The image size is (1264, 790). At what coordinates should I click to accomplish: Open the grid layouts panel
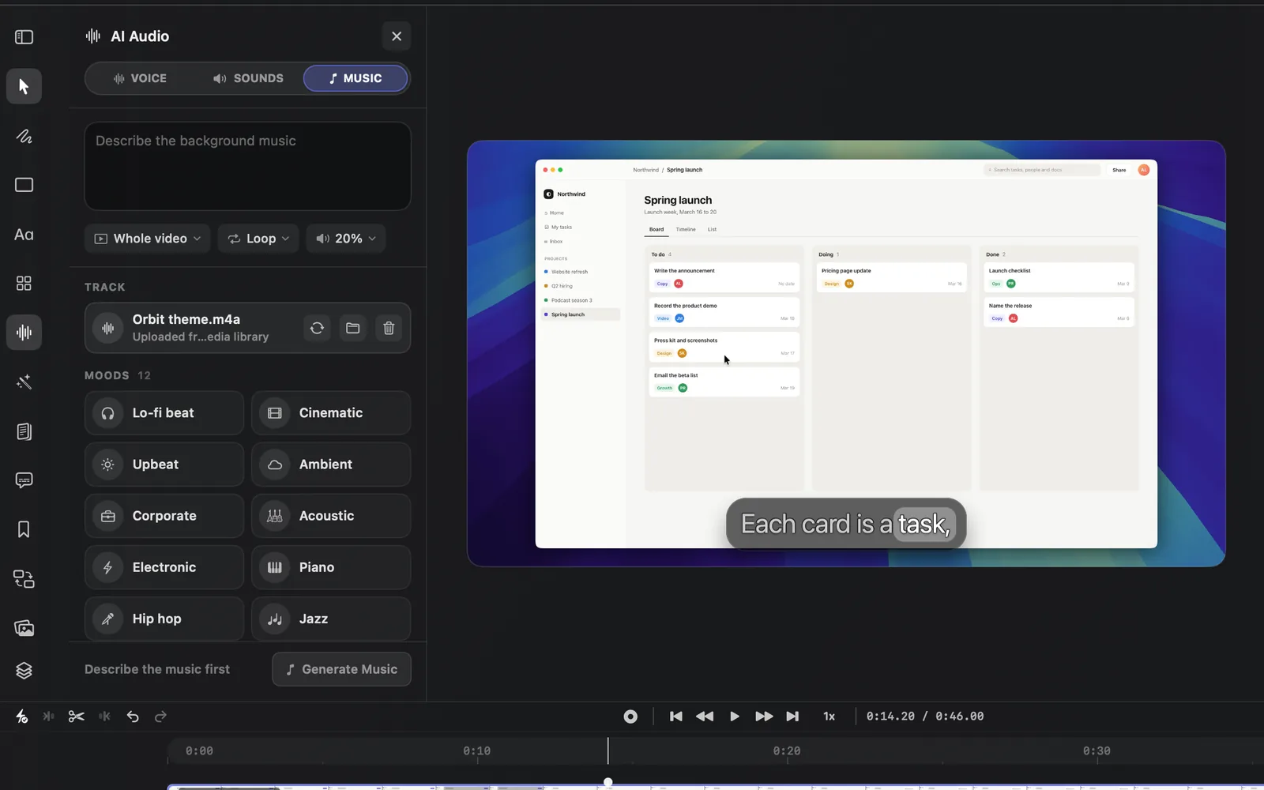coord(24,284)
